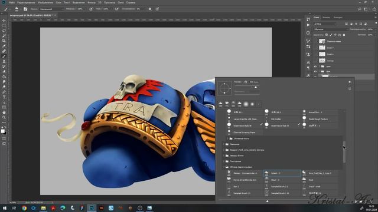Image resolution: width=378 pixels, height=212 pixels.
Task: Switch to the Каналы tab
Action: pyautogui.click(x=326, y=17)
